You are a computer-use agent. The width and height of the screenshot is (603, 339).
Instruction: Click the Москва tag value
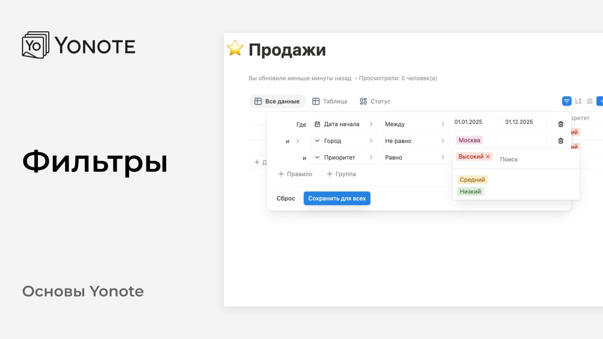click(469, 140)
